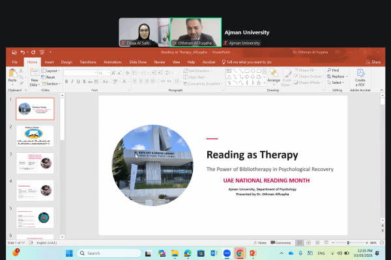Open the Comments pane button

[x=281, y=242]
